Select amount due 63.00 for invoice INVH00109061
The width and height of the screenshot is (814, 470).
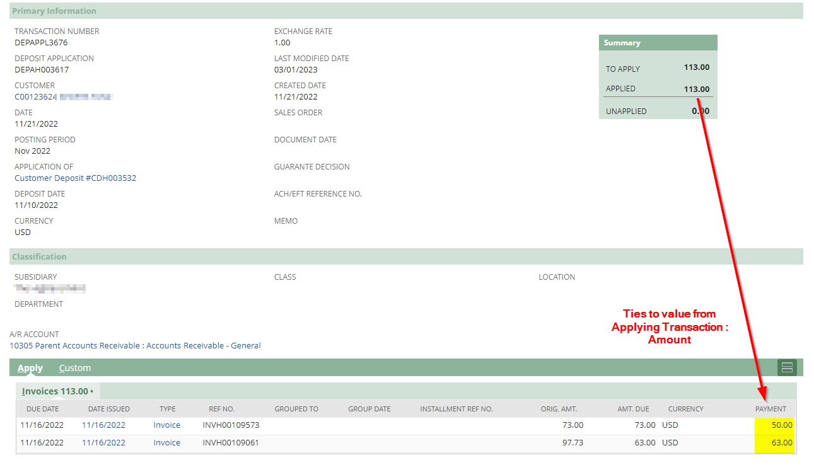coord(644,443)
